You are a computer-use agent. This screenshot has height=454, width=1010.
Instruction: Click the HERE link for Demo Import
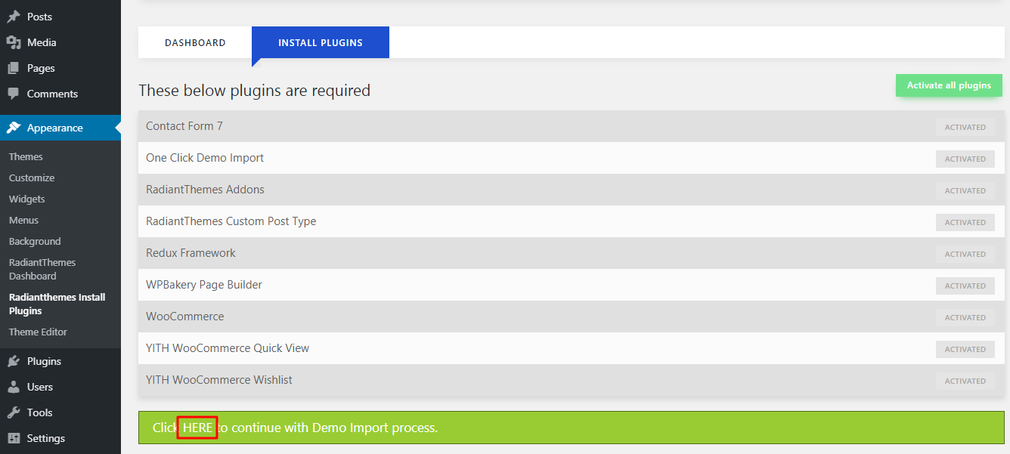click(x=197, y=428)
